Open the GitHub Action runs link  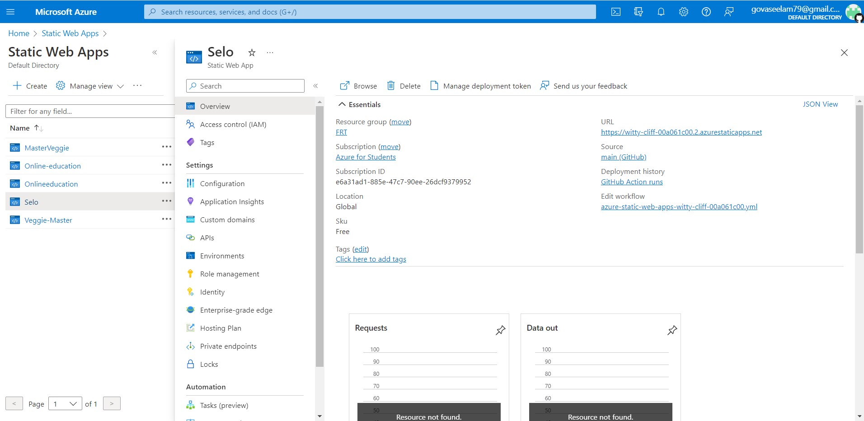631,182
